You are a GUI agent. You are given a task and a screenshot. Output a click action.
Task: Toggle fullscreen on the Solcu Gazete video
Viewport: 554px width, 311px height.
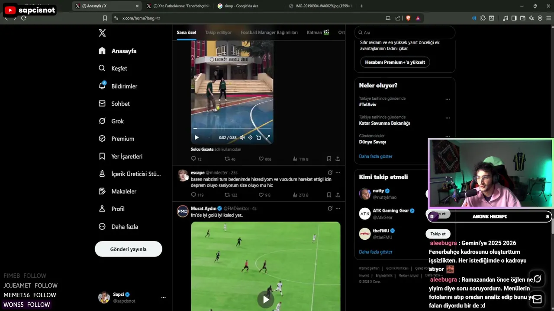(x=267, y=137)
